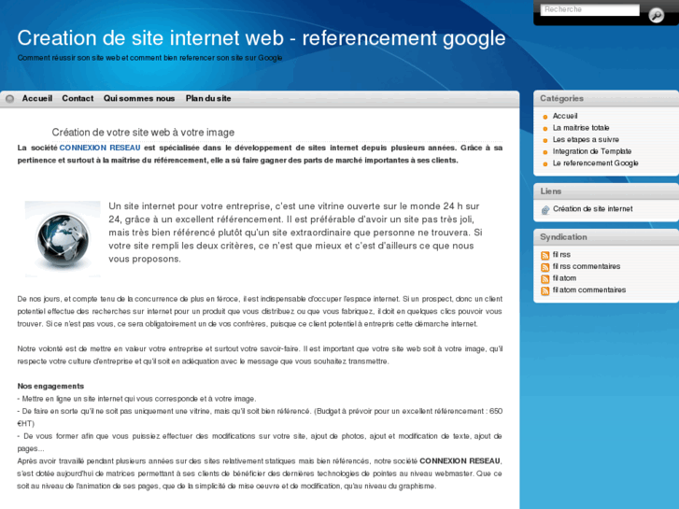Viewport: 679px width, 509px height.
Task: Click the orange bullet beside Integration de Template
Action: click(545, 152)
